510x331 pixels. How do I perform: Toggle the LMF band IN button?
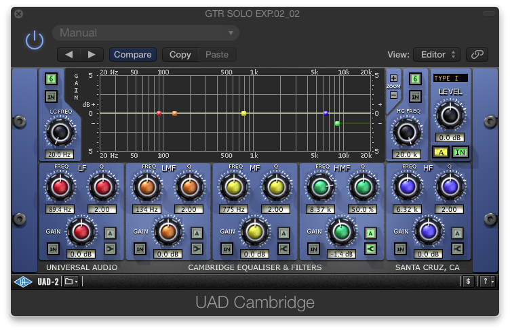[140, 249]
